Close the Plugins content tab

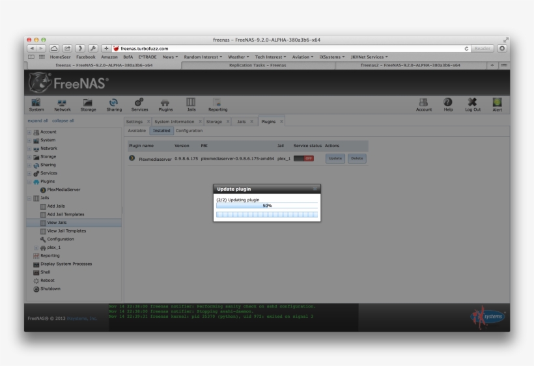click(281, 122)
